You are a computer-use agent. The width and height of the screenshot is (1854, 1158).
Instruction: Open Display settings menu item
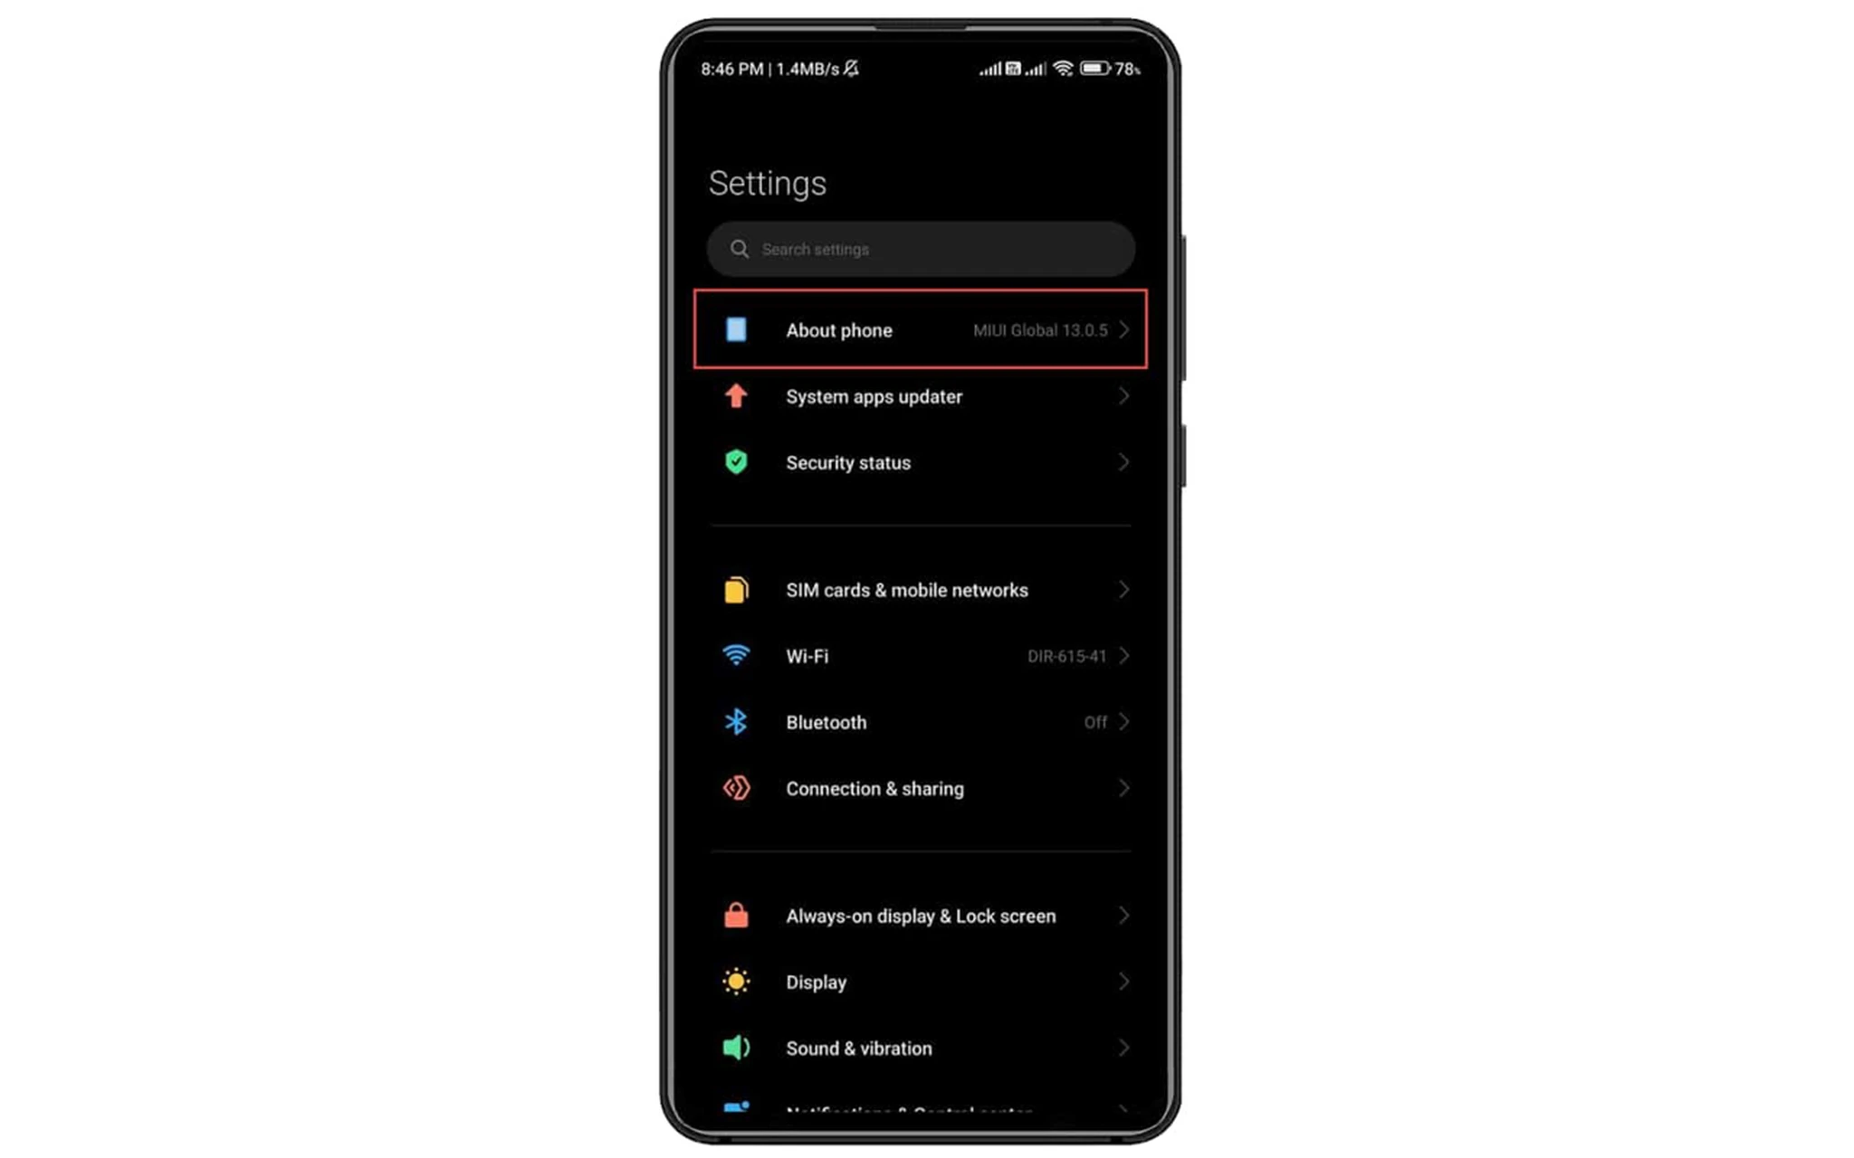[x=925, y=982]
